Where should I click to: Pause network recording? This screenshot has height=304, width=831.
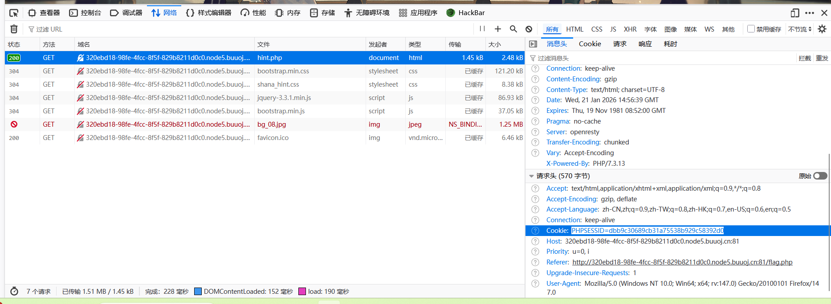[x=482, y=29]
